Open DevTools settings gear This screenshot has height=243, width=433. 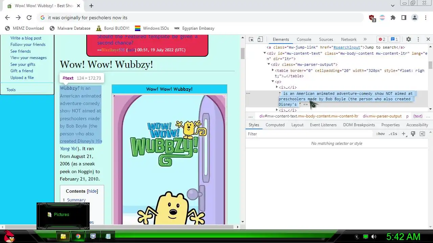pos(409,39)
